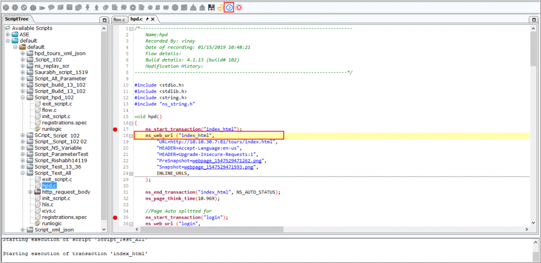The height and width of the screenshot is (263, 541).
Task: Collapse the fold marker at line 36
Action: click(131, 224)
